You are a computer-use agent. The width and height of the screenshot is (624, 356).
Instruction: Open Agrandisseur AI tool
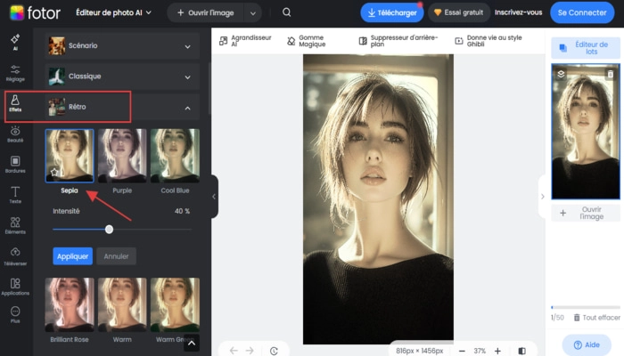pyautogui.click(x=245, y=41)
